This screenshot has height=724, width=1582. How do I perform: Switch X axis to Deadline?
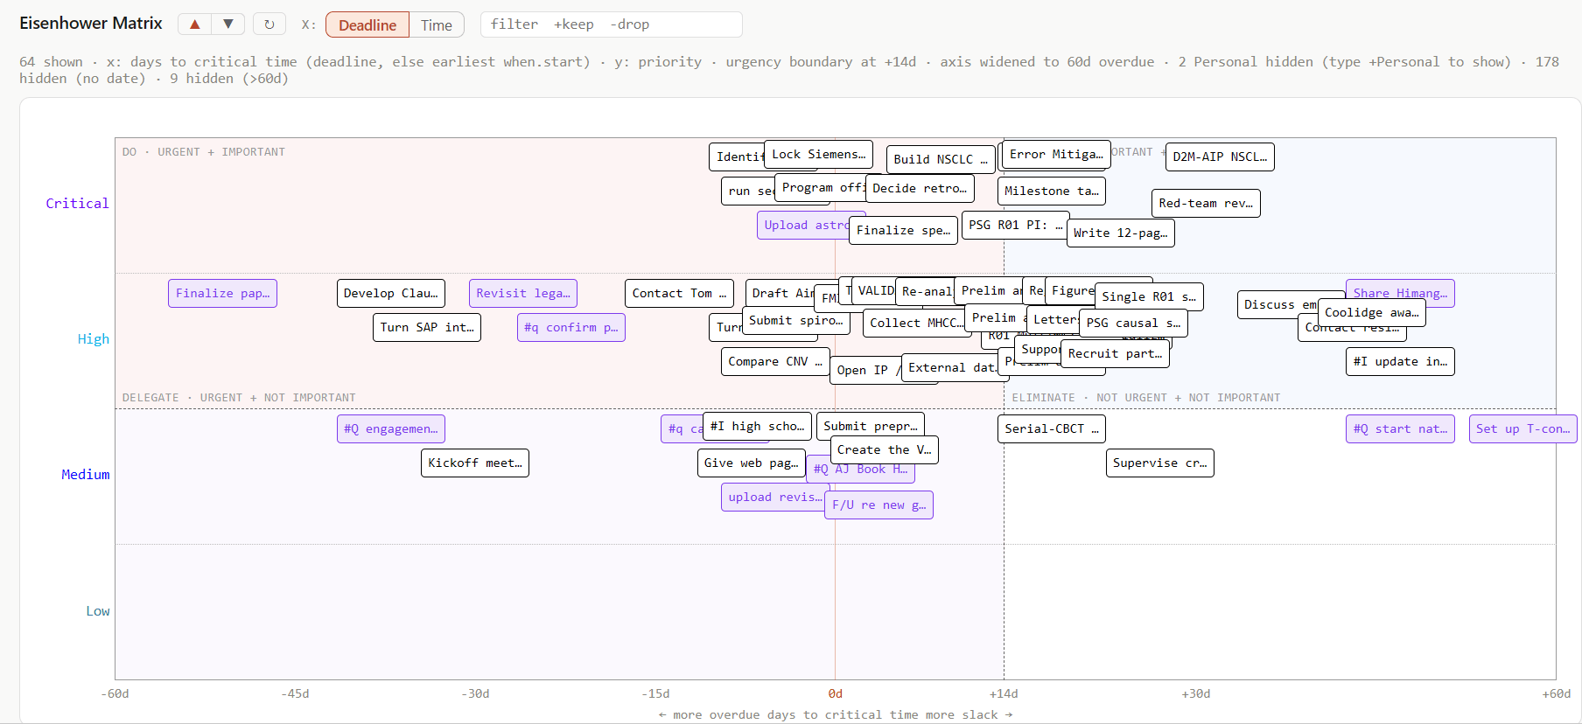367,24
